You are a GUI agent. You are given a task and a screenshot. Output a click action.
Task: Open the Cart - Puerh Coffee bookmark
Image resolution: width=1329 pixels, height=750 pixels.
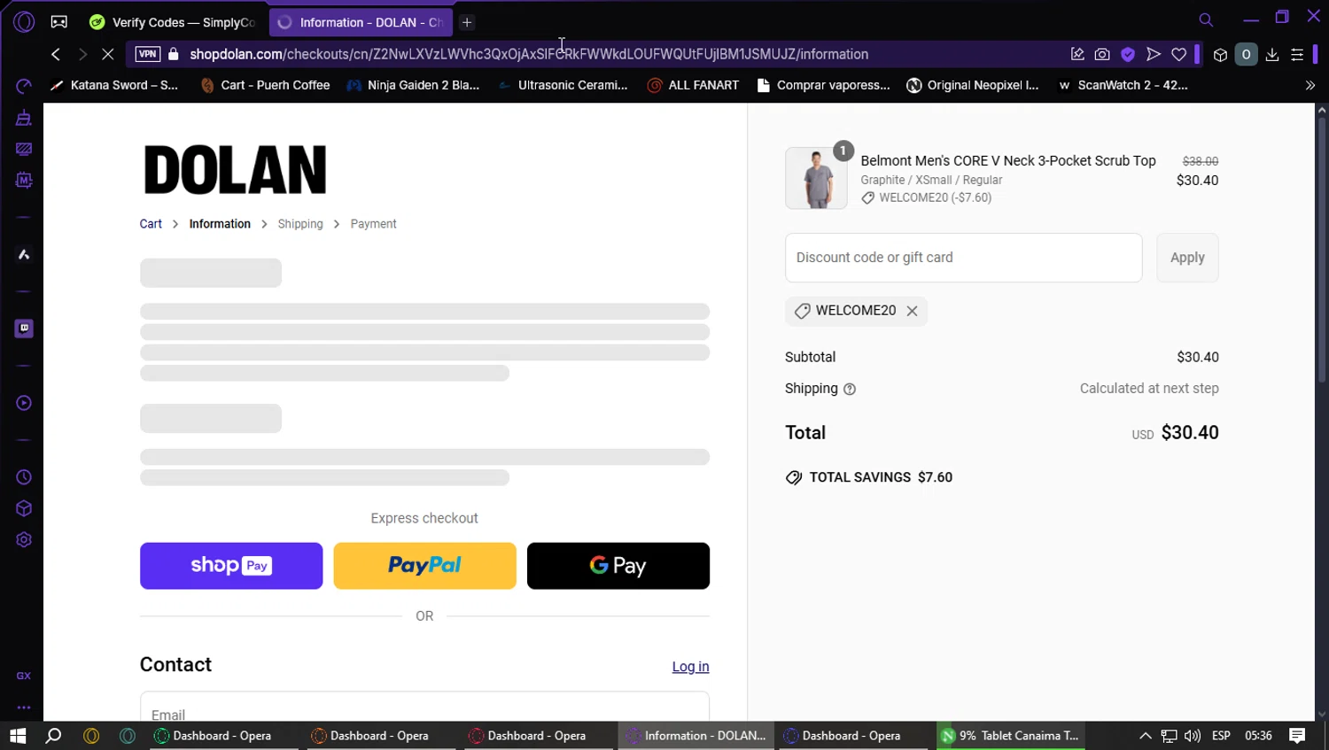click(266, 85)
